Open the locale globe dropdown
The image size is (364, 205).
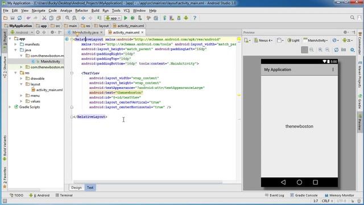(x=335, y=40)
